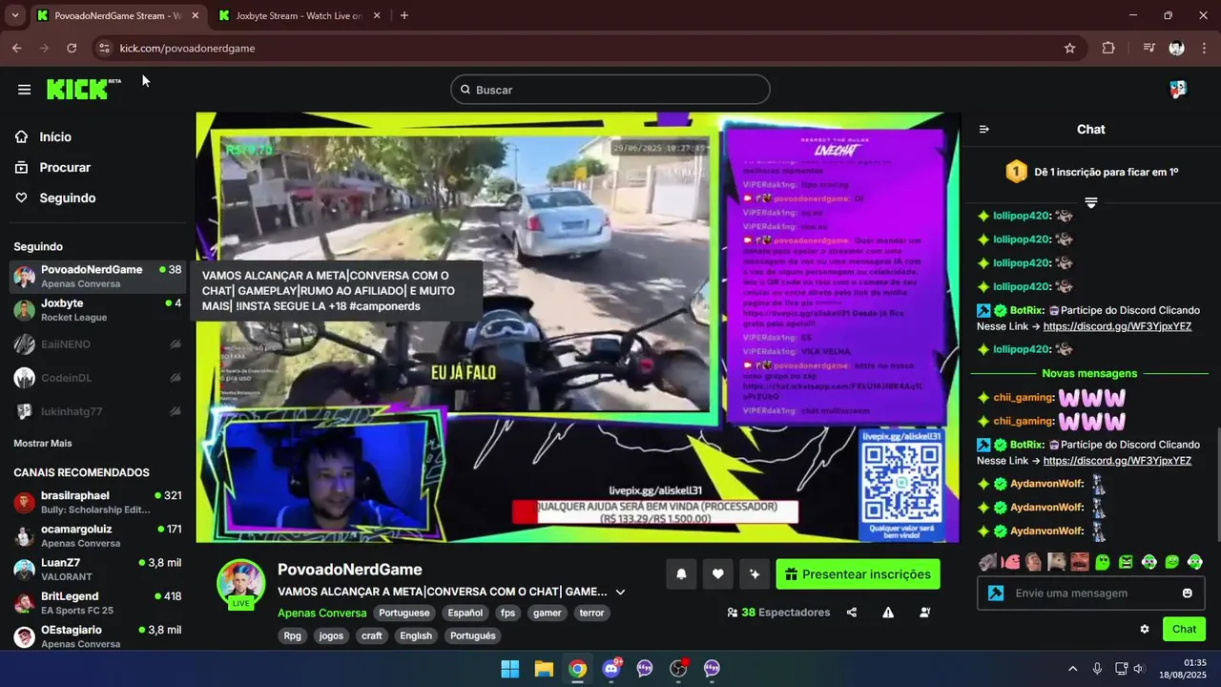Click Presentear inscrições button
The image size is (1221, 687).
[x=858, y=574]
